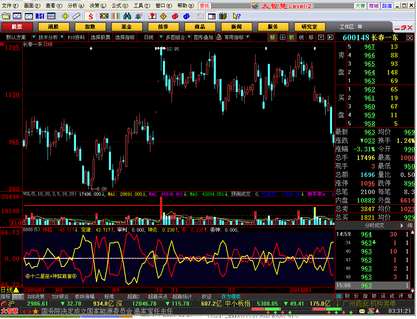This screenshot has width=417, height=319.
Task: Expand the 常用指标 dropdown arrow
Action: click(x=248, y=37)
